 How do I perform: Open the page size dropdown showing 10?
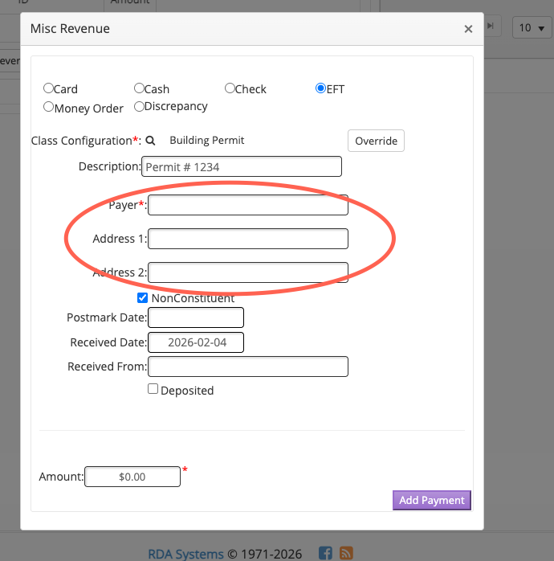532,27
